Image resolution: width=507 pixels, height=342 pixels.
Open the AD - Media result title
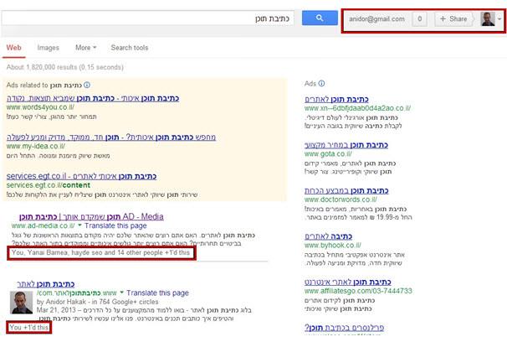[x=91, y=216]
